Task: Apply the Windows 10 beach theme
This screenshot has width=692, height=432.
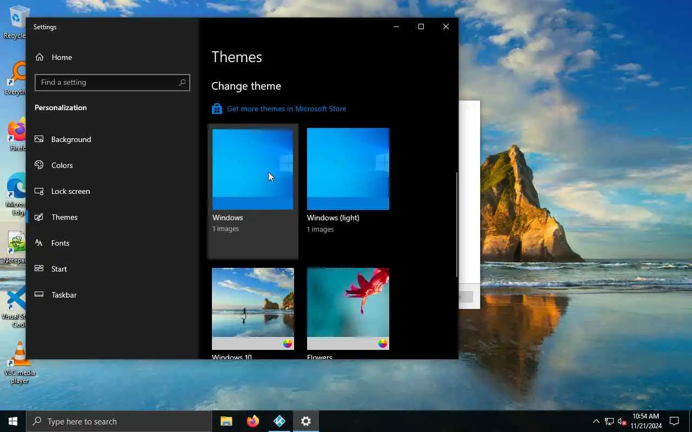Action: point(253,309)
